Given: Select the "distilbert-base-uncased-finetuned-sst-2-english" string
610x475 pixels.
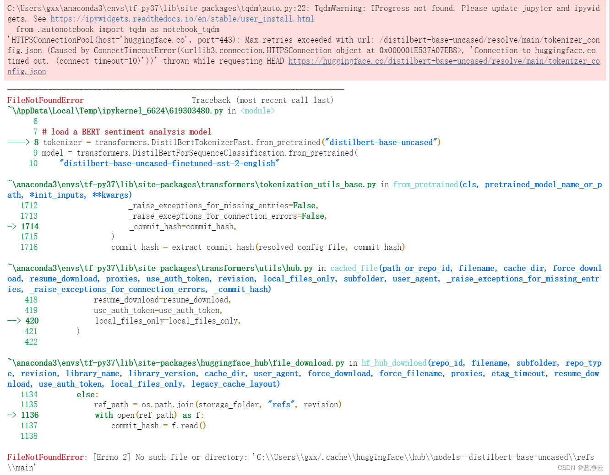Looking at the screenshot, I should pyautogui.click(x=169, y=163).
